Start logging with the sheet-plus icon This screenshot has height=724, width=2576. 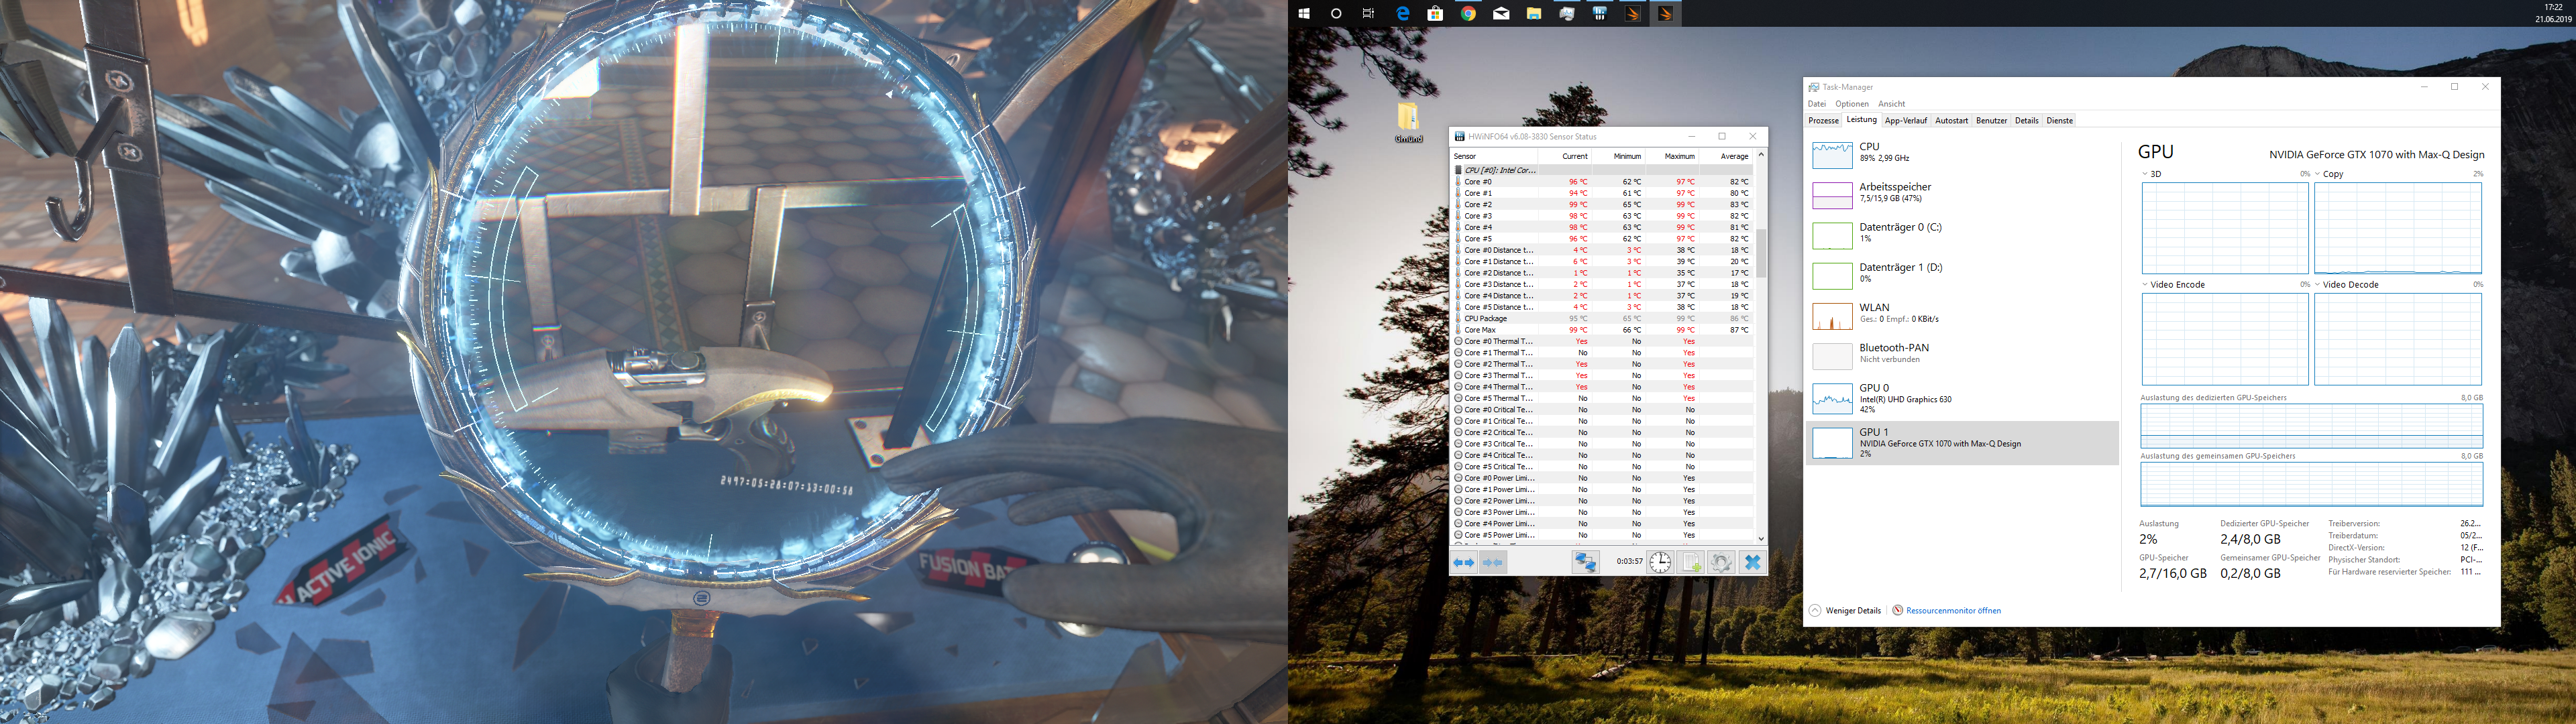(1691, 563)
